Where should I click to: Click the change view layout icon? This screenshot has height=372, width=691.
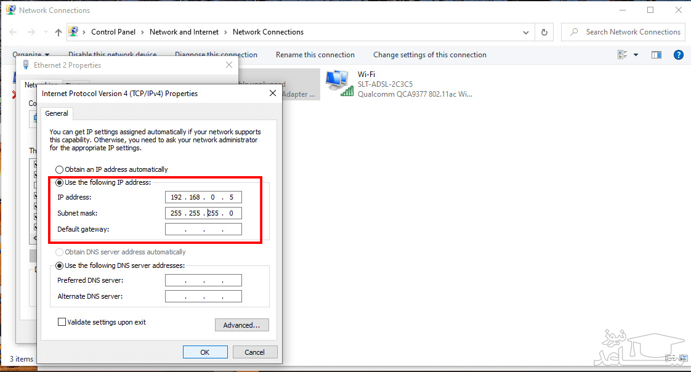(x=623, y=55)
